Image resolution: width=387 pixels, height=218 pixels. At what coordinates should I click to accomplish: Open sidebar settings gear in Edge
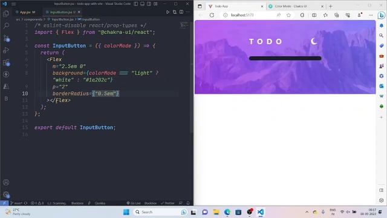pos(382,200)
